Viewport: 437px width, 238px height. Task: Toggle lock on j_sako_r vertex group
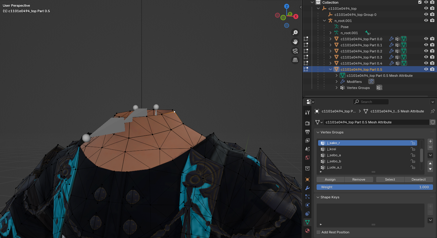[x=413, y=143]
